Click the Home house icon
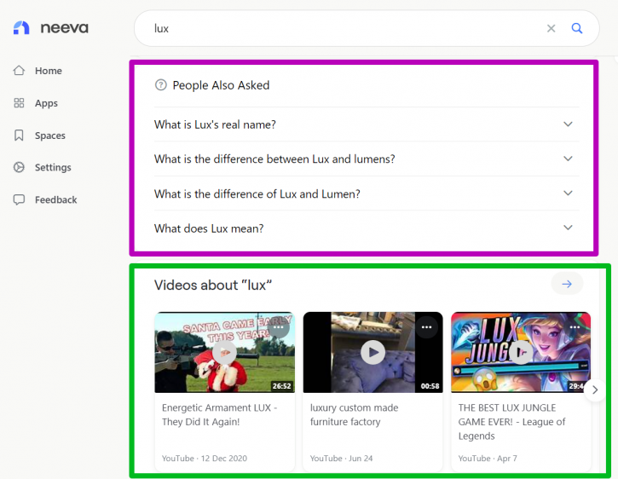Viewport: 618px width, 479px height. [x=19, y=71]
